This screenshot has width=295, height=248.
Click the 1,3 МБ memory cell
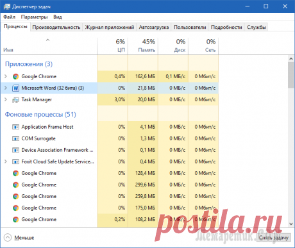click(x=143, y=138)
